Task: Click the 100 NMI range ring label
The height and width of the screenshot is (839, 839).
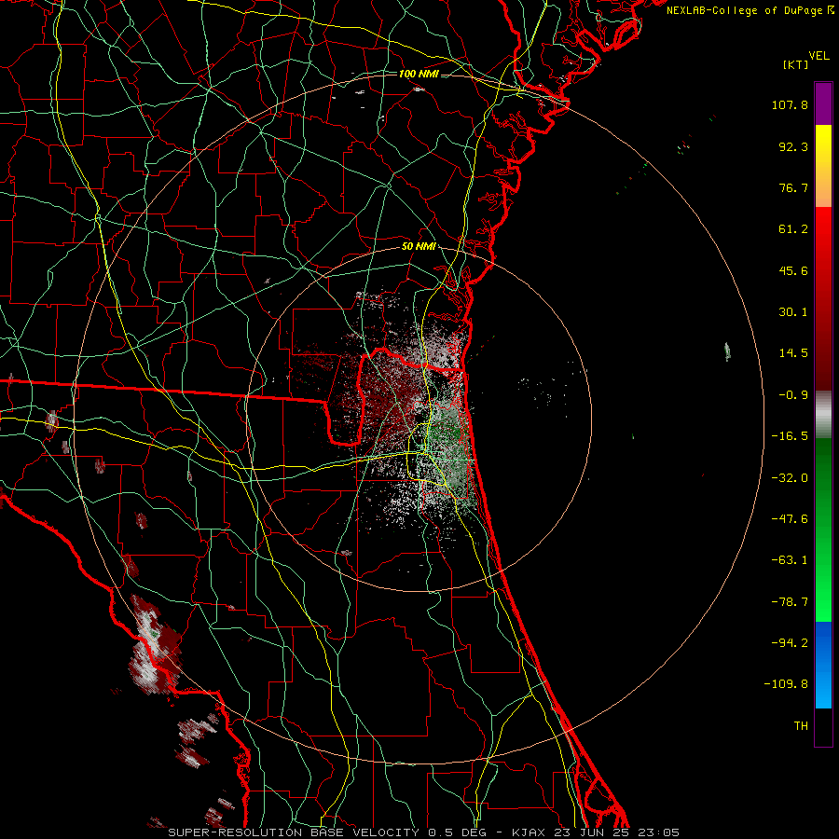Action: tap(419, 74)
